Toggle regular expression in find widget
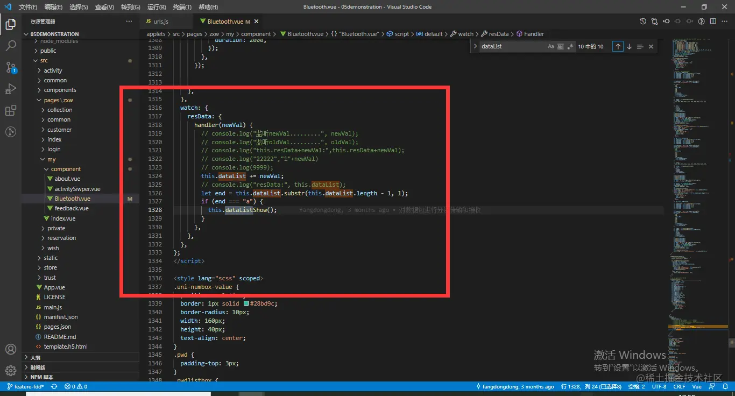Image resolution: width=735 pixels, height=396 pixels. click(x=570, y=47)
